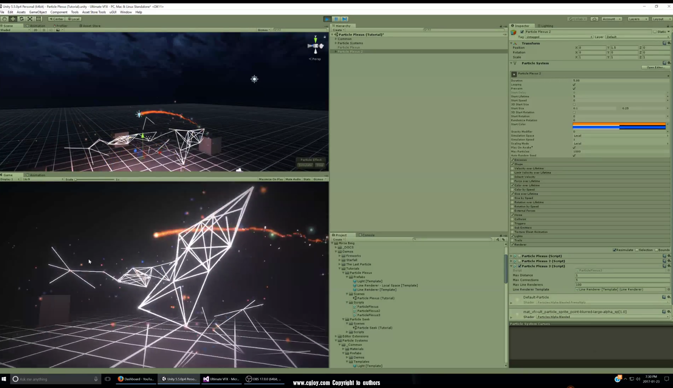The width and height of the screenshot is (673, 388).
Task: Expand Particle Systems in Hierarchy
Action: (336, 43)
